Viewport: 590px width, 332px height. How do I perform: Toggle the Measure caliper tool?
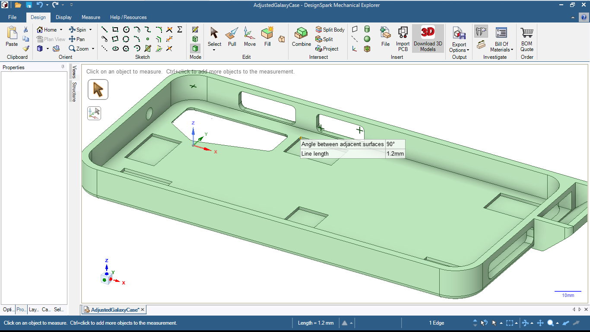coord(481,32)
